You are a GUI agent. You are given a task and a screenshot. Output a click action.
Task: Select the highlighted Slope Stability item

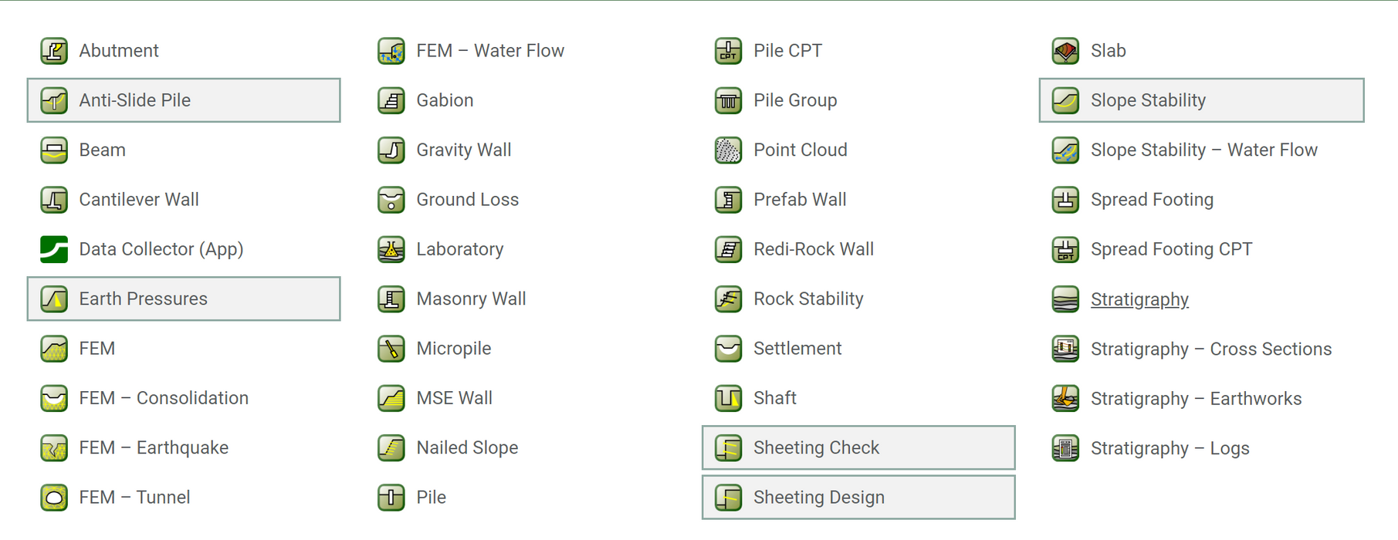[1200, 100]
